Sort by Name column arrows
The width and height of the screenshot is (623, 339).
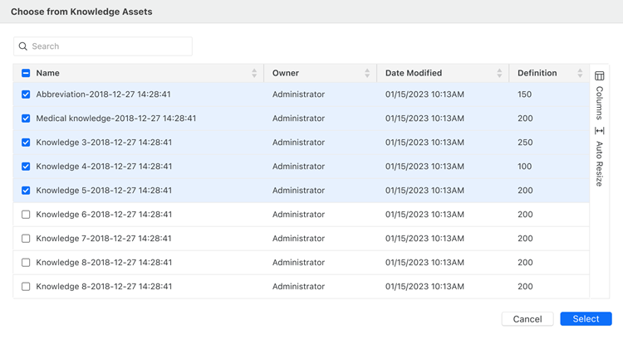tap(254, 74)
